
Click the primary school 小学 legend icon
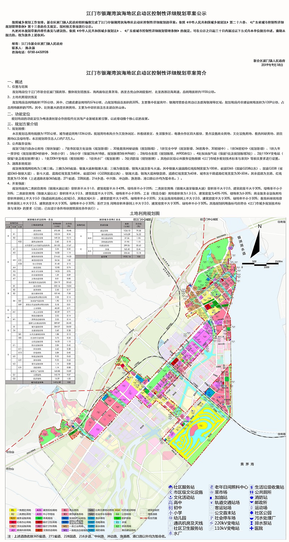point(170,512)
